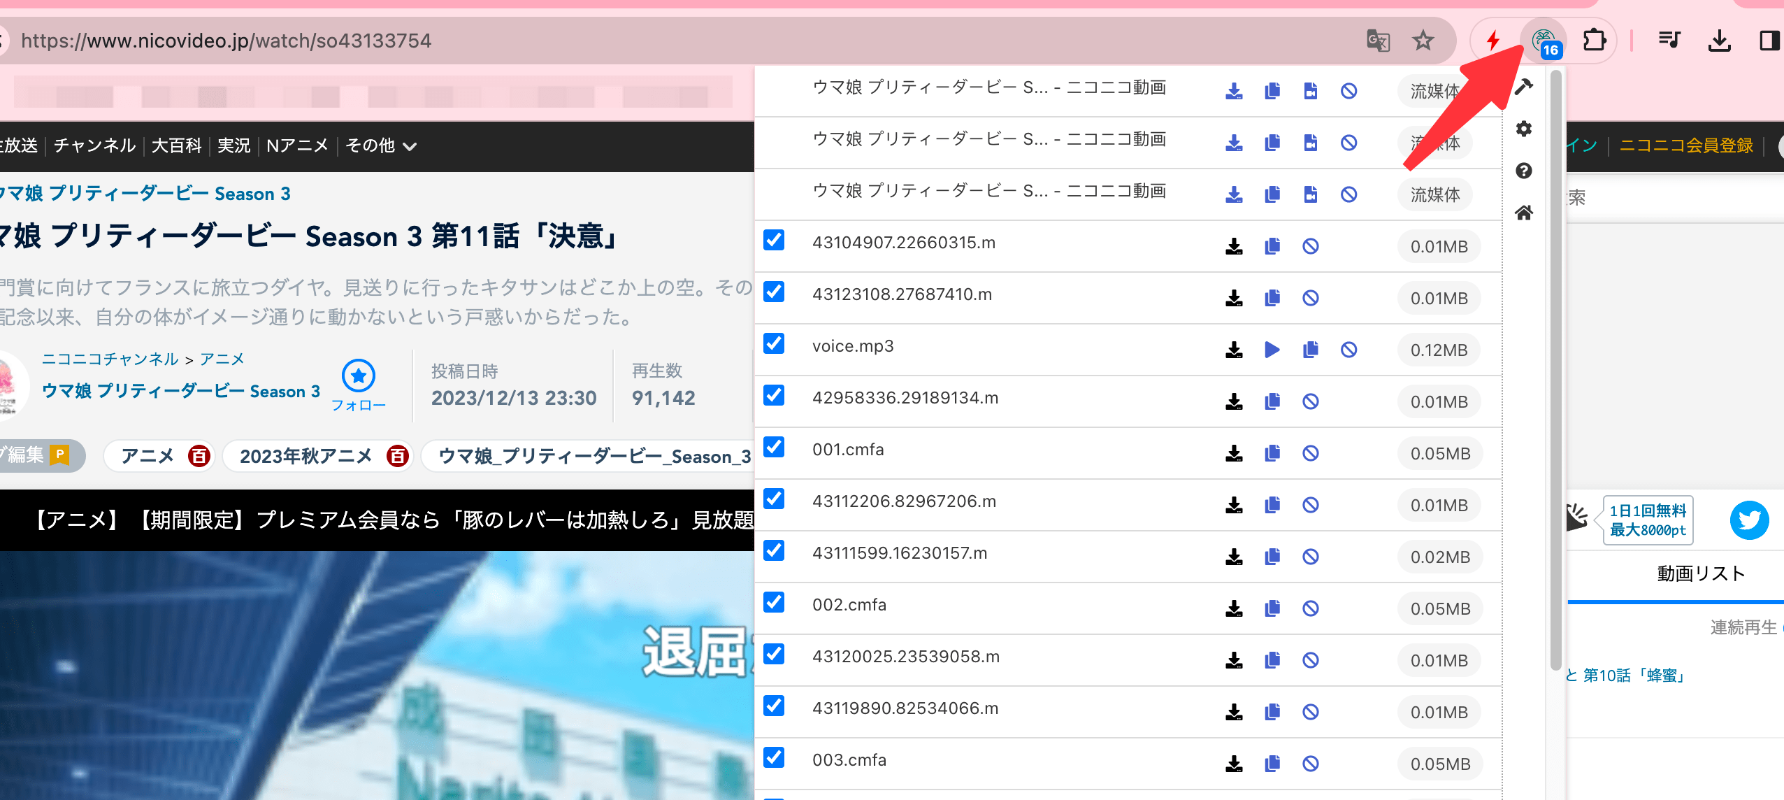Screen dimensions: 1784x800
Task: Uncheck the 43123108.27687410.m checkbox
Action: tap(774, 292)
